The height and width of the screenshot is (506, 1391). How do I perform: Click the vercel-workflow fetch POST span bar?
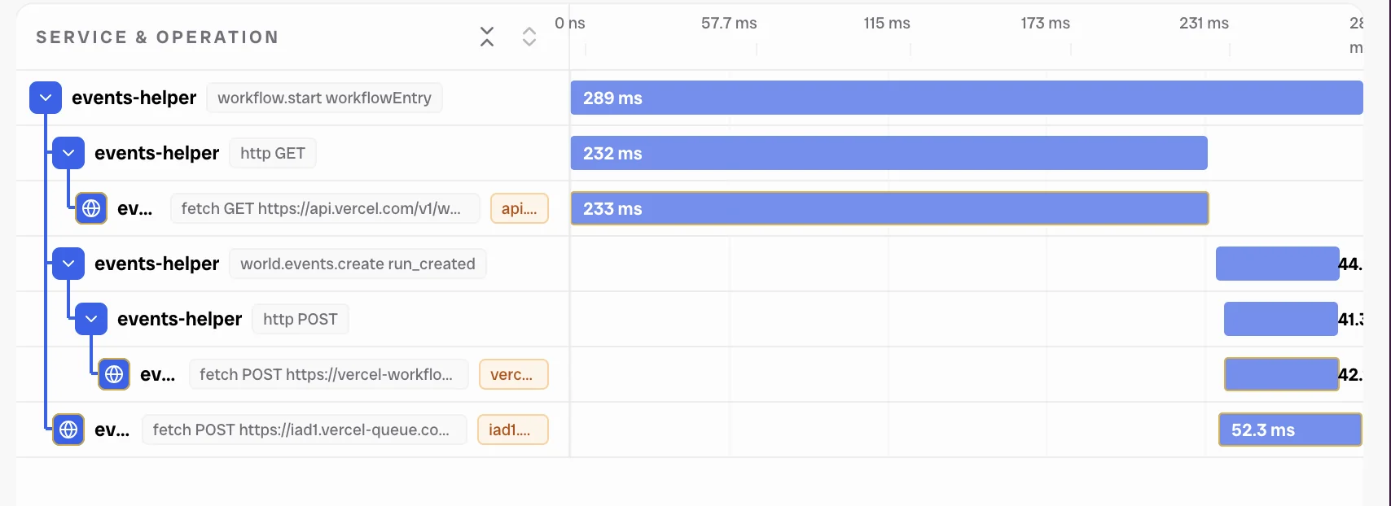1282,374
